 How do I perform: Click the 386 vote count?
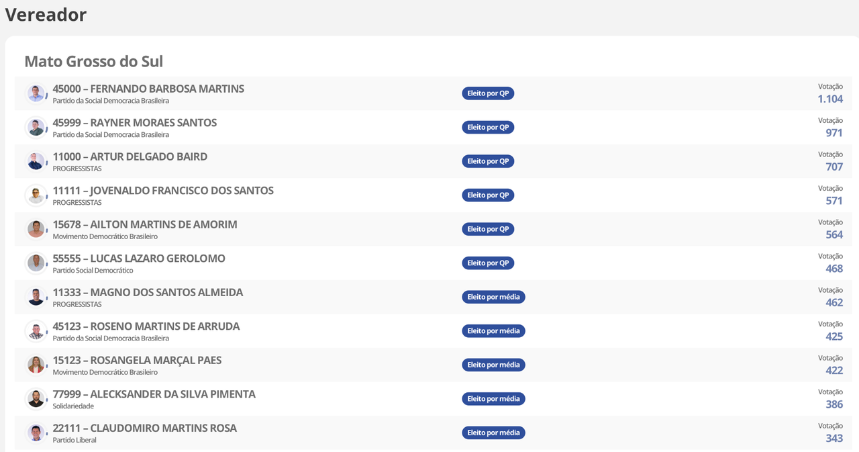[834, 404]
